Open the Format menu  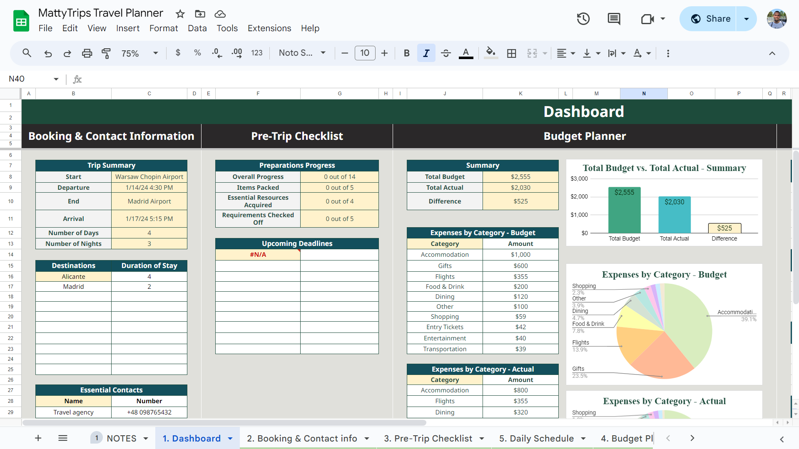click(164, 28)
